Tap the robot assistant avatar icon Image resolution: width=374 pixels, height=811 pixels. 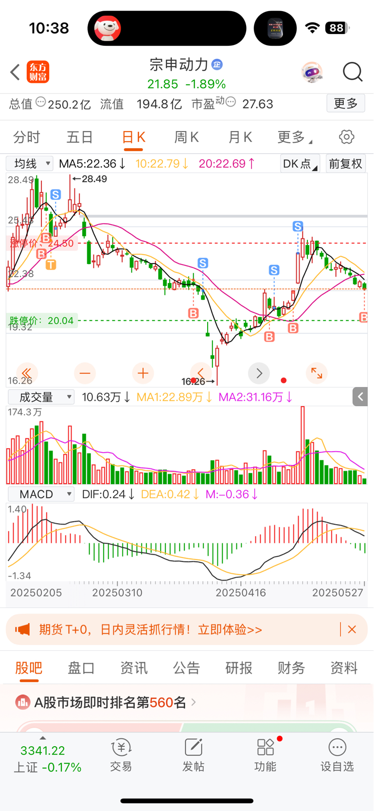coord(312,72)
